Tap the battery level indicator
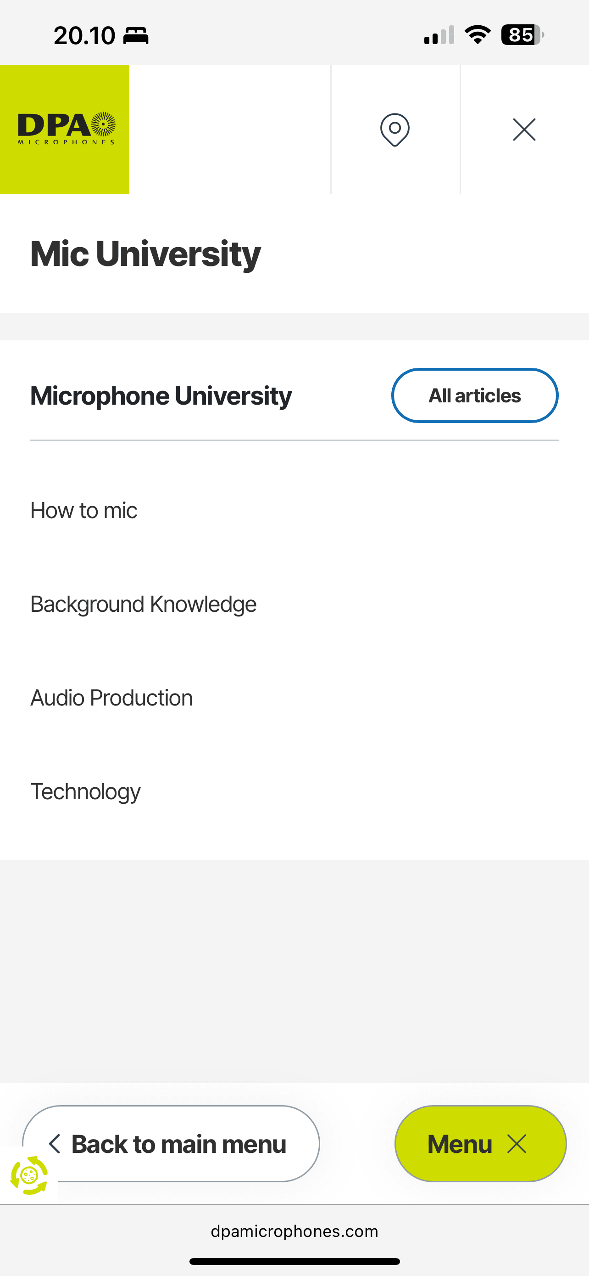 pos(522,34)
